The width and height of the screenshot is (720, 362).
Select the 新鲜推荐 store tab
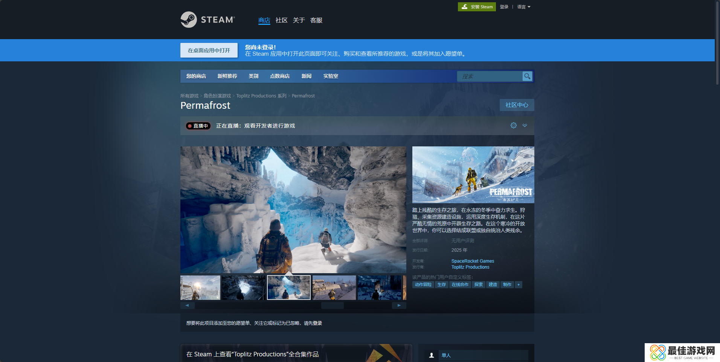click(227, 76)
